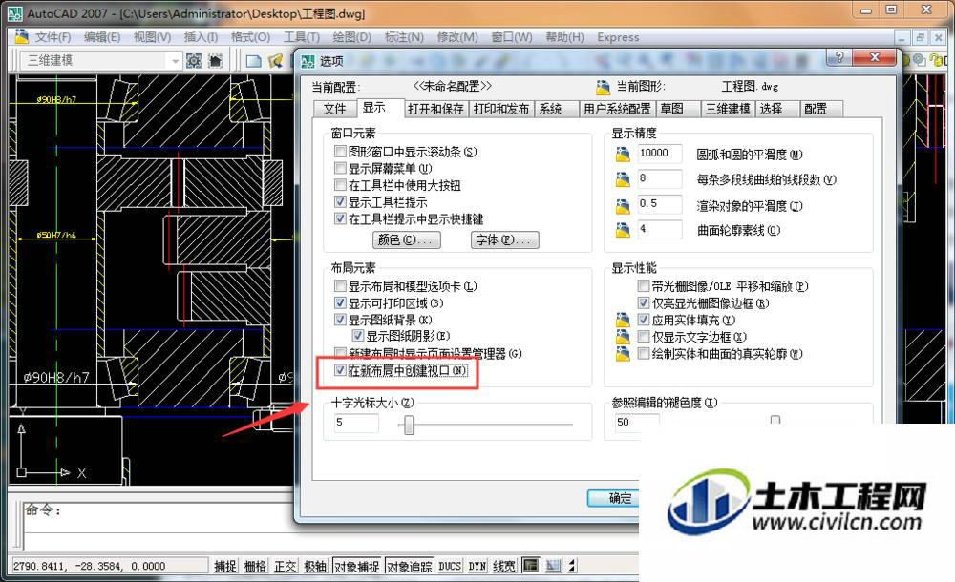Uncheck 显示工具栏提示 checkbox
The width and height of the screenshot is (955, 582).
341,202
